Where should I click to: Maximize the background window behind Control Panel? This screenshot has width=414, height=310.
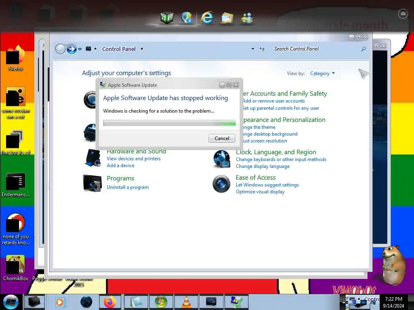coord(376,46)
